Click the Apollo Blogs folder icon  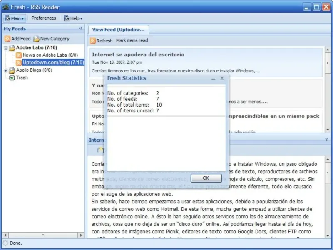click(x=12, y=70)
